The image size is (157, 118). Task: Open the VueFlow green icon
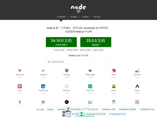(x=90, y=86)
